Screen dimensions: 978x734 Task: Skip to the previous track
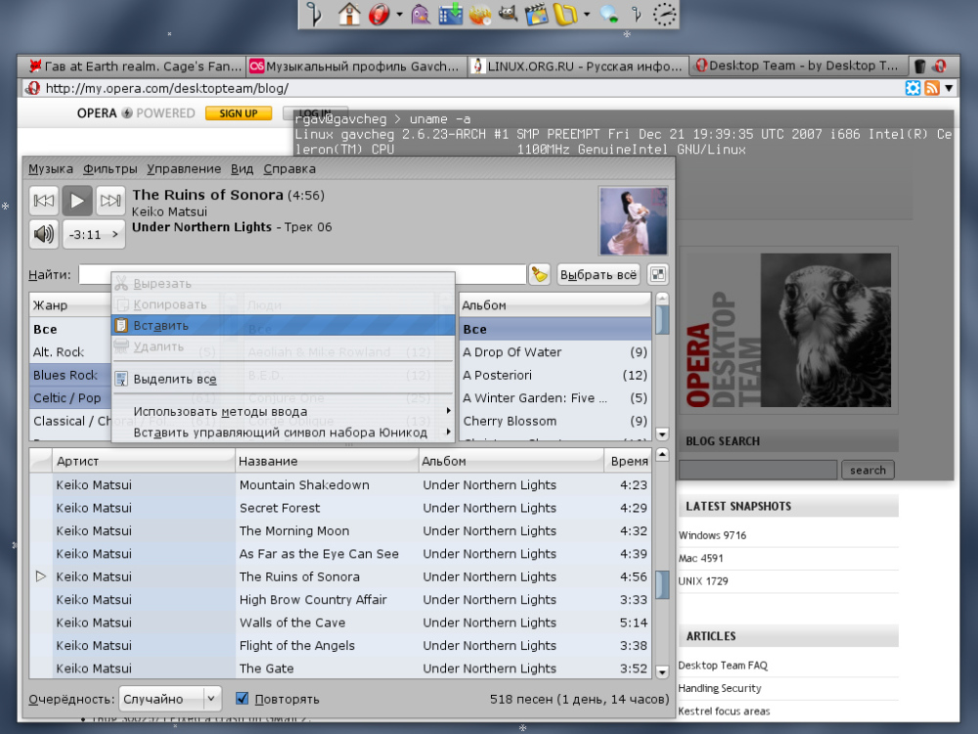coord(44,201)
